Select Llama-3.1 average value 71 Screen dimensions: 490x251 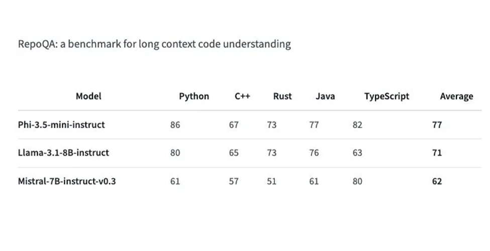437,153
